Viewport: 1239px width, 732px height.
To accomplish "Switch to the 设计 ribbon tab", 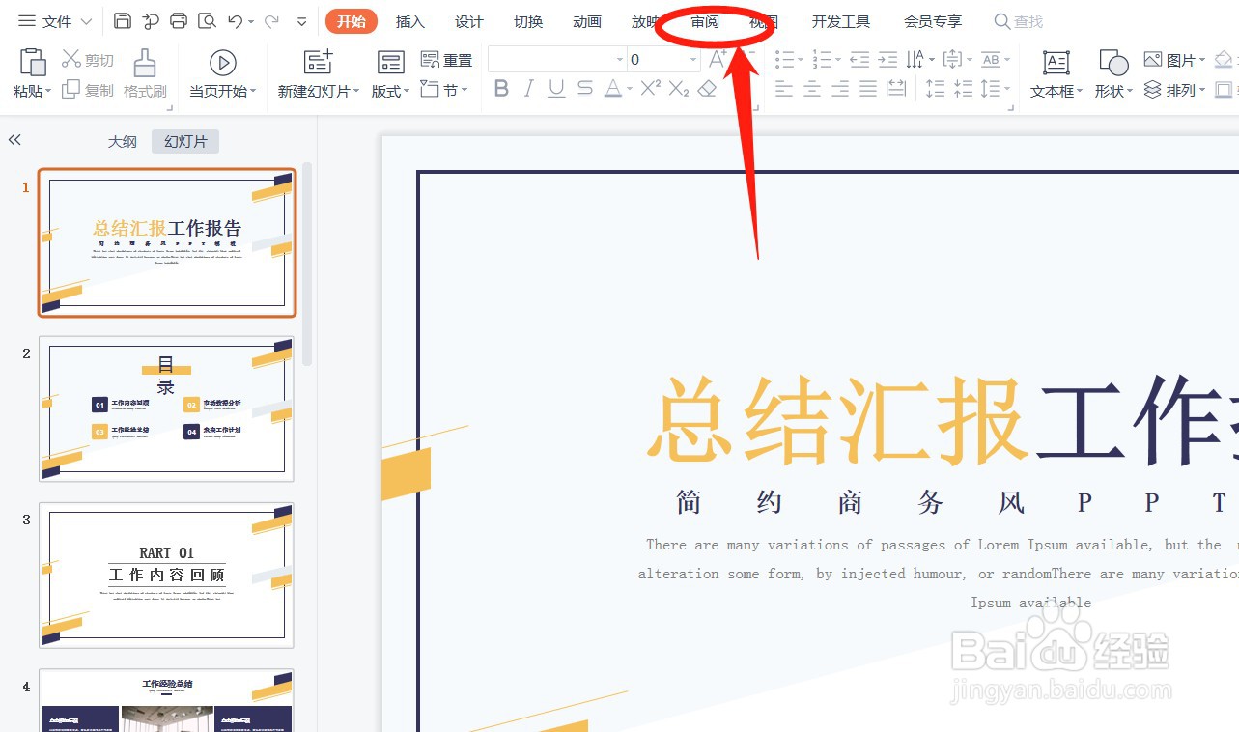I will (x=469, y=21).
